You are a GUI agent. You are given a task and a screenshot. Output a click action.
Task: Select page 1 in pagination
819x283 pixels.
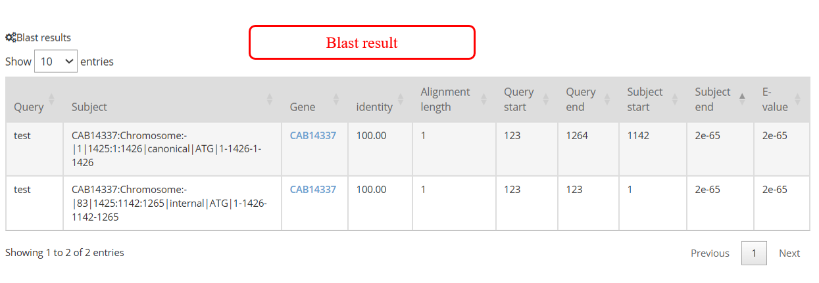coord(754,253)
